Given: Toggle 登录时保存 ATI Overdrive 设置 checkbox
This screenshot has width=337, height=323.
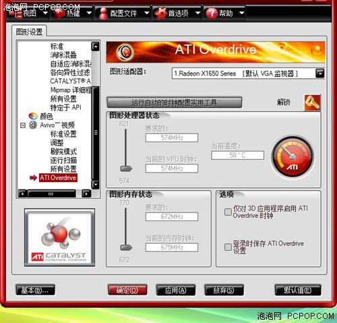Looking at the screenshot, I should pyautogui.click(x=228, y=247).
